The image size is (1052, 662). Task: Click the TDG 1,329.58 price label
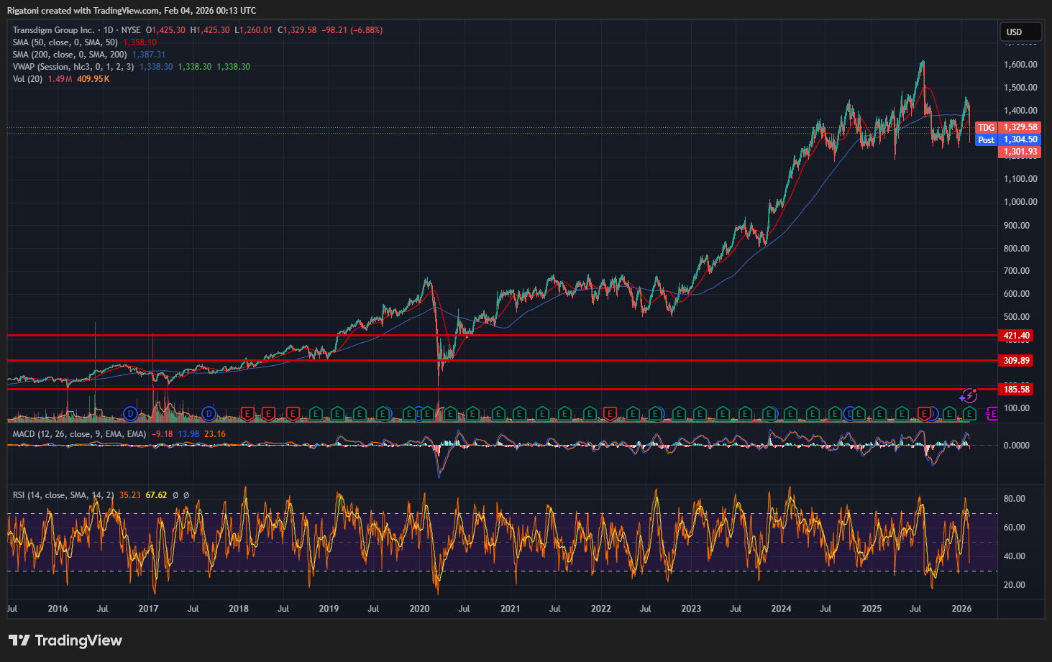point(1007,127)
